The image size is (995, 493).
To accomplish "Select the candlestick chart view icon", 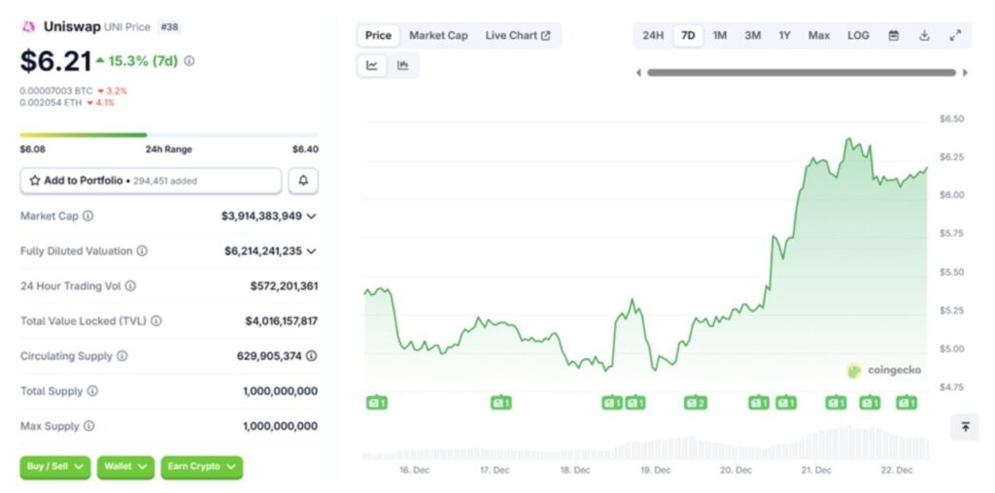I will point(402,65).
